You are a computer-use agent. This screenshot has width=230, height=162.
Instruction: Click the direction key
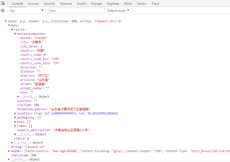(x=28, y=67)
